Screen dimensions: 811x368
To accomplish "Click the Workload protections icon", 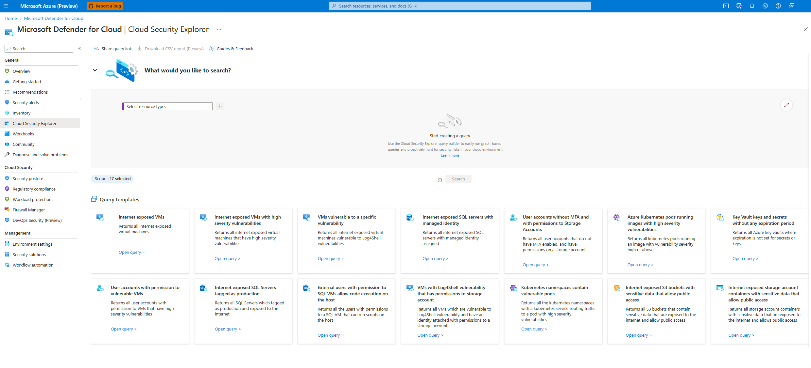I will (x=7, y=199).
